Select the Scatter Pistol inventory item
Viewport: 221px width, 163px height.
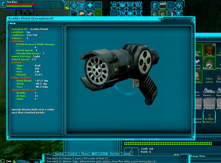209,117
